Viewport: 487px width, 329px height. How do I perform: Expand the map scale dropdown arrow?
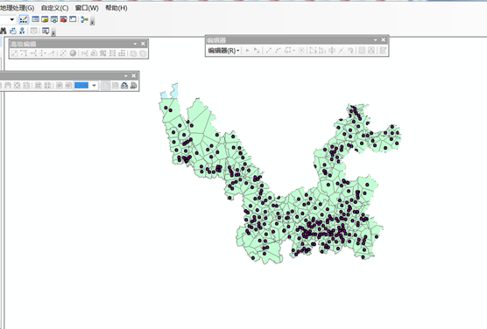click(x=11, y=19)
